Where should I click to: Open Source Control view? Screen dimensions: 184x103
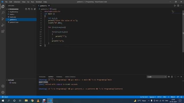pyautogui.click(x=3, y=19)
